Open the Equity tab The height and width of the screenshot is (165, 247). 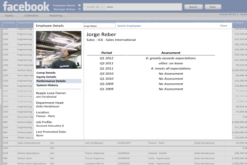[x=10, y=15]
